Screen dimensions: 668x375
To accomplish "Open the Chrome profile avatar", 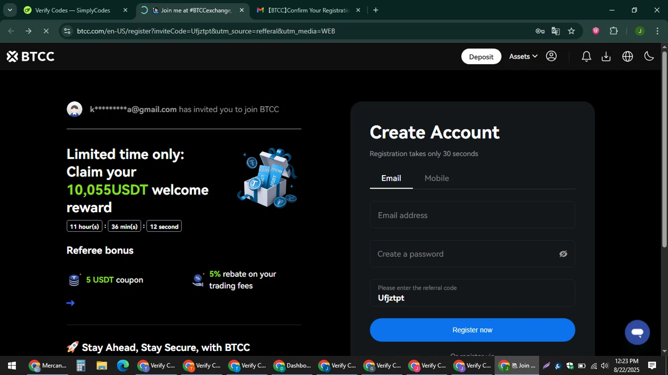I will point(639,31).
